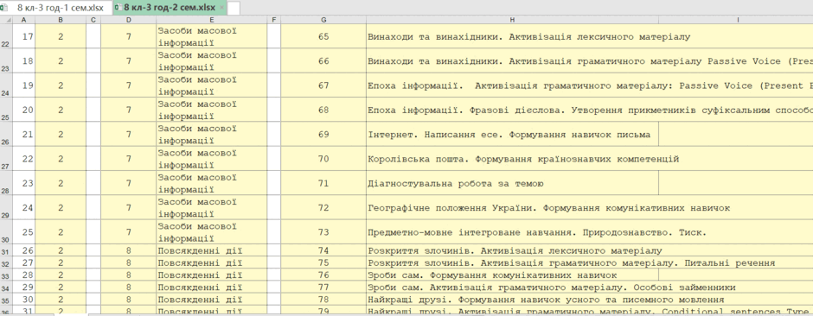Image resolution: width=813 pixels, height=316 pixels.
Task: Select row 27 header
Action: [x=7, y=158]
